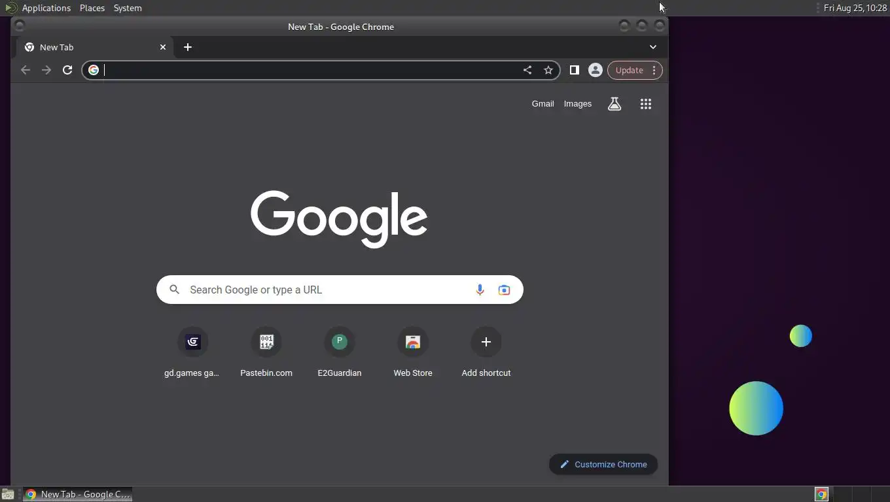Image resolution: width=890 pixels, height=502 pixels.
Task: Add a new shortcut tile
Action: point(486,352)
